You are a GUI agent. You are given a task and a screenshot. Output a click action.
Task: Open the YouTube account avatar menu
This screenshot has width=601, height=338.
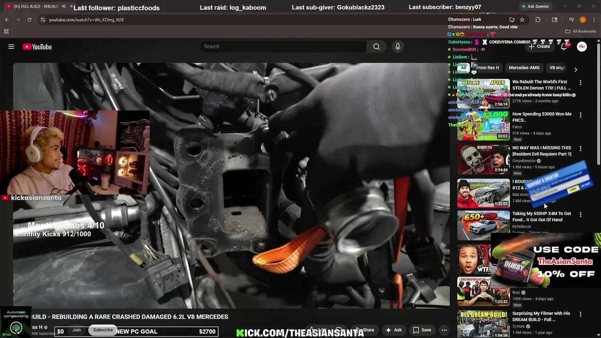click(x=582, y=46)
